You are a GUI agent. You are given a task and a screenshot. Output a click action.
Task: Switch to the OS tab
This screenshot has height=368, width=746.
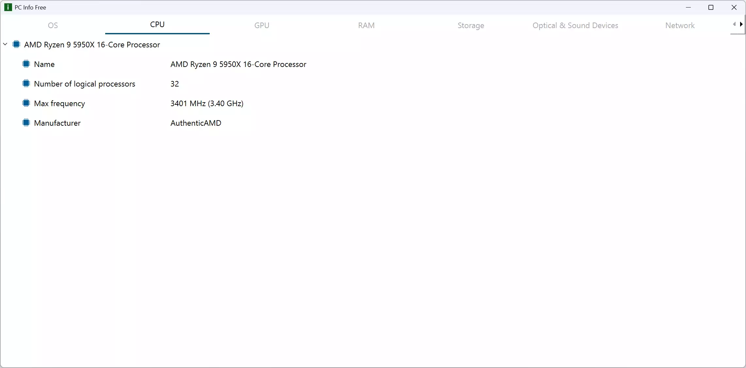[x=53, y=25]
